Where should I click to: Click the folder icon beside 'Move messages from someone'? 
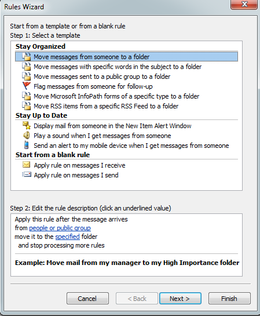pyautogui.click(x=27, y=57)
